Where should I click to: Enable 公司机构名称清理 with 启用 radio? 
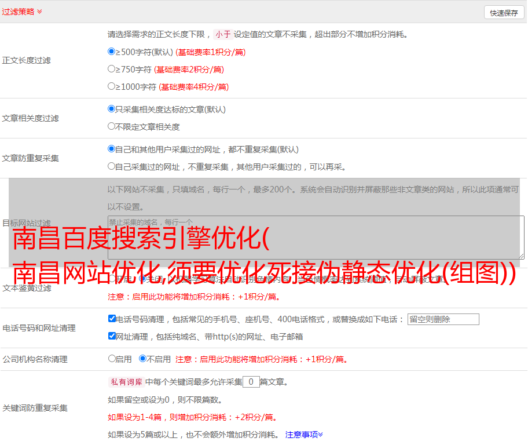112,359
